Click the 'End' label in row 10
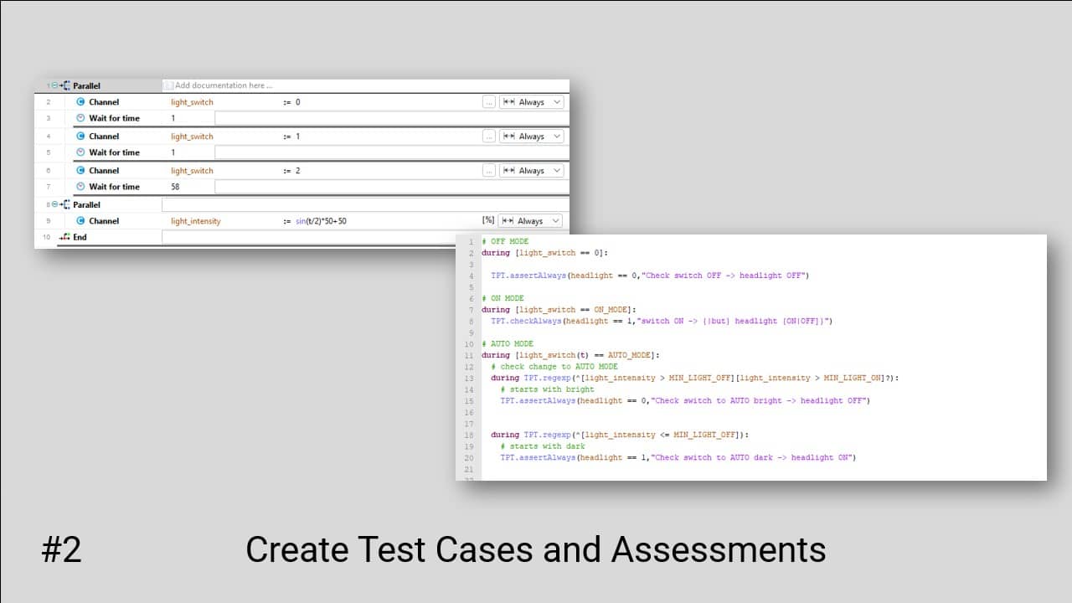 (x=80, y=237)
